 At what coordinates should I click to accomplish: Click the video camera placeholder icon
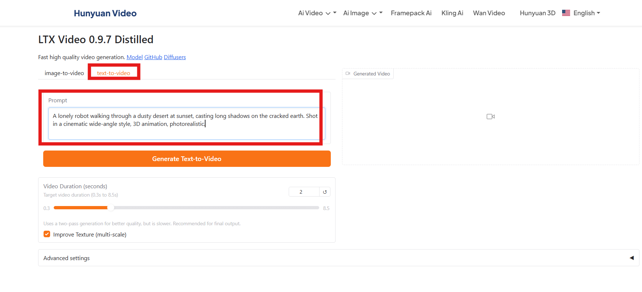click(x=491, y=116)
